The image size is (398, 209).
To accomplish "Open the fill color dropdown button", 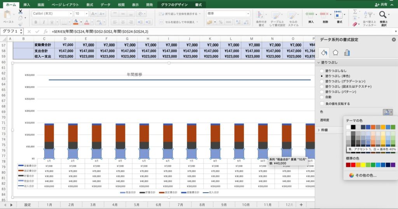I will coord(388,112).
